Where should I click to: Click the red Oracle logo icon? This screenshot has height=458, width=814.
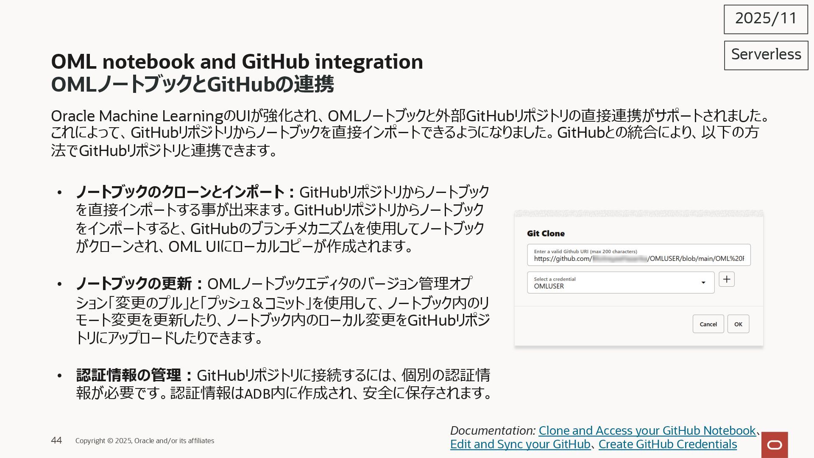coord(775,444)
